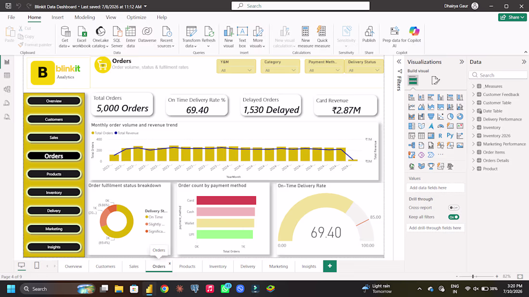Switch to the Delivery page tab

(248, 266)
